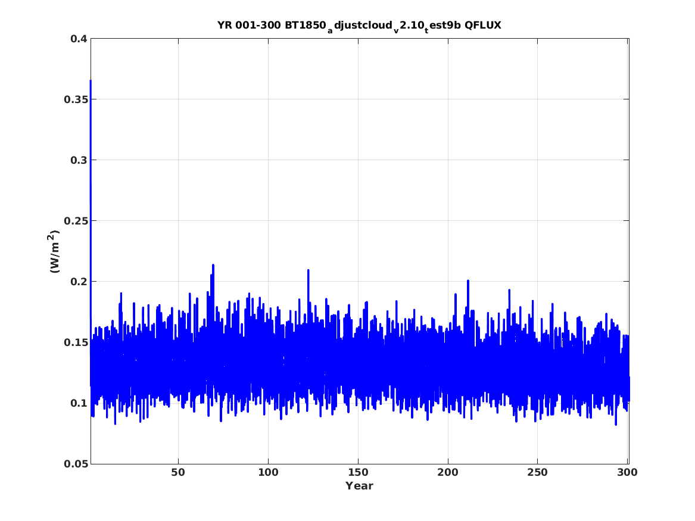Click the x-axis tick label 50
The image size is (695, 521).
(177, 472)
